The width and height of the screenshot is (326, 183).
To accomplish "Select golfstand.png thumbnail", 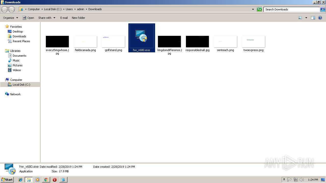I will (x=113, y=41).
